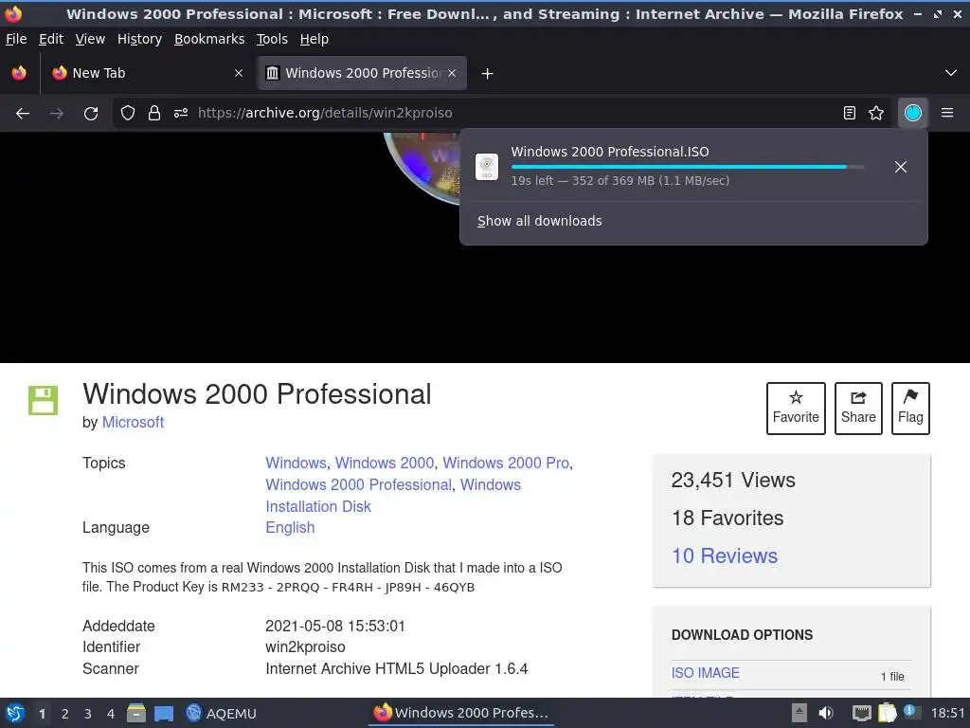Image resolution: width=970 pixels, height=728 pixels.
Task: Click the Windows 2000 CD thumbnail image
Action: pos(422,167)
